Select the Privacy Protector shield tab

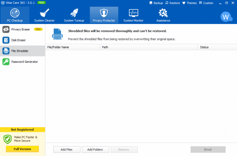104,15
